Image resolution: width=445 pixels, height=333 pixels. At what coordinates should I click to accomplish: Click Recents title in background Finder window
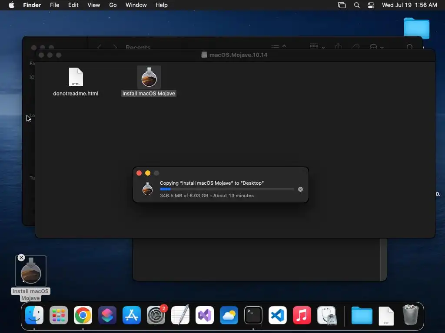[x=138, y=47]
